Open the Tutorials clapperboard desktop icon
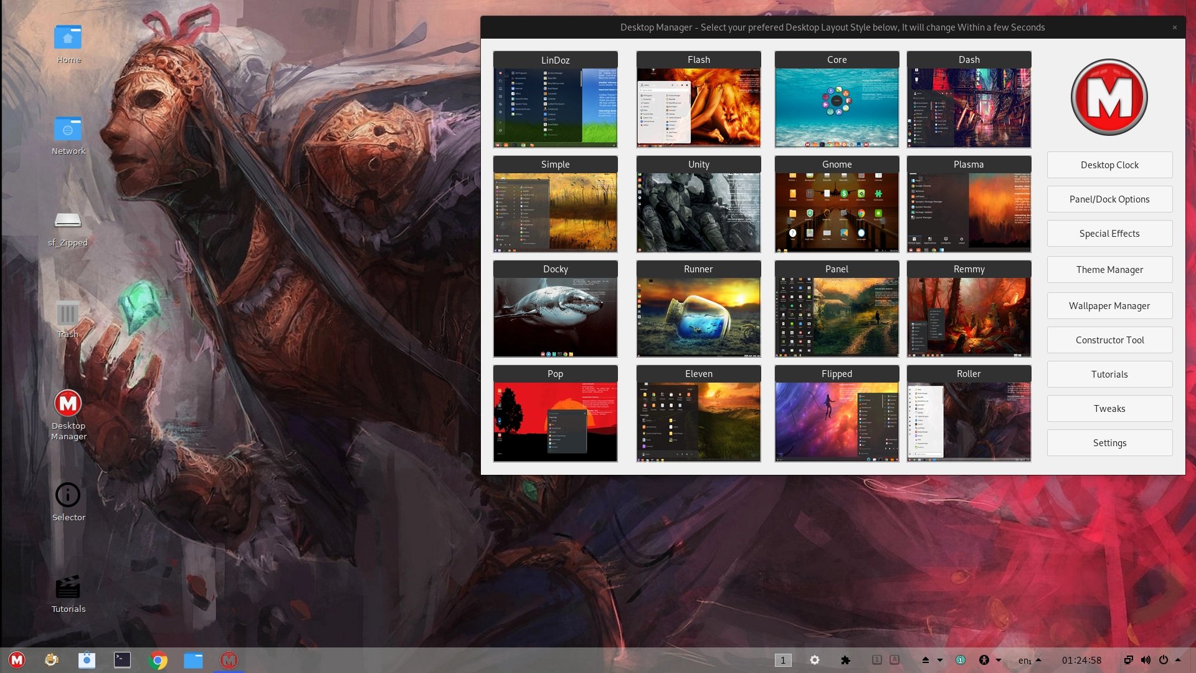1196x673 pixels. [x=68, y=594]
